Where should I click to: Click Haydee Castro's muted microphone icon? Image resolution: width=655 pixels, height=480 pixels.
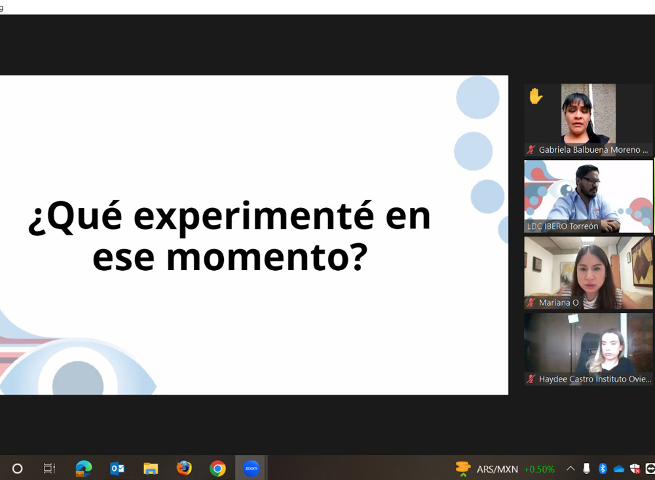click(531, 379)
